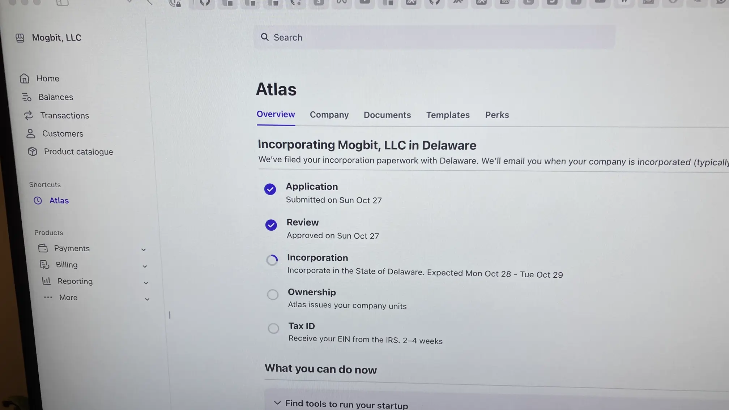Screen dimensions: 729x410
Task: Select the Balances icon in sidebar
Action: coord(26,97)
